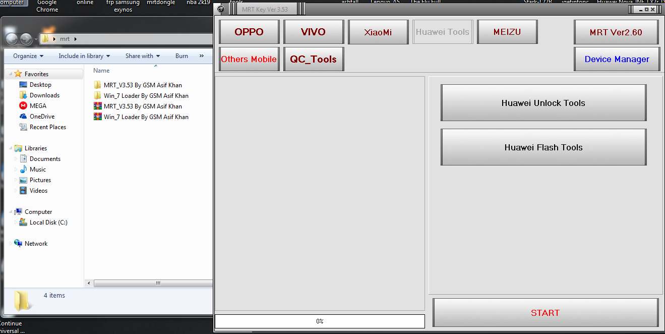Click the frp samsung exynos desktop shortcut

tap(123, 6)
